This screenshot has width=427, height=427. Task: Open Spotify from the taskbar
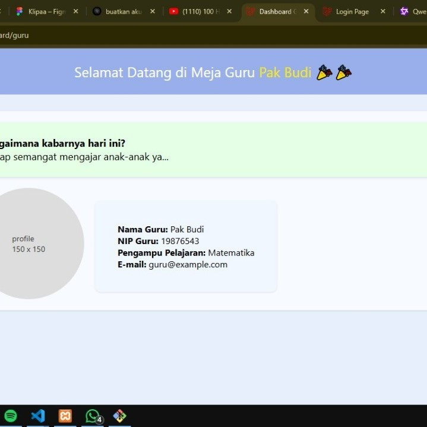coord(11,416)
